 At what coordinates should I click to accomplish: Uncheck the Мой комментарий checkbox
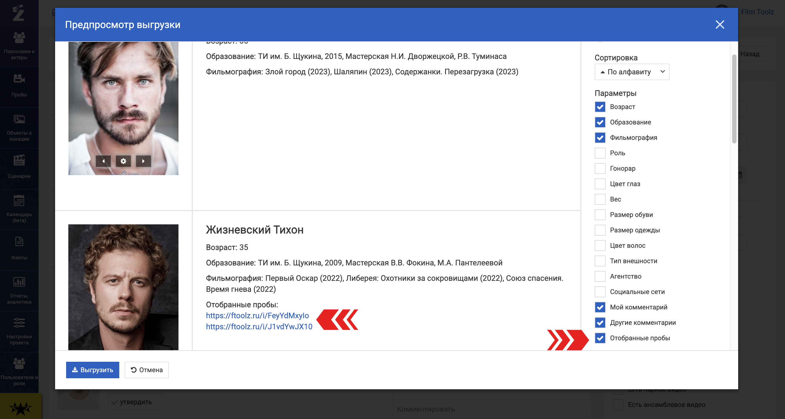click(x=600, y=307)
